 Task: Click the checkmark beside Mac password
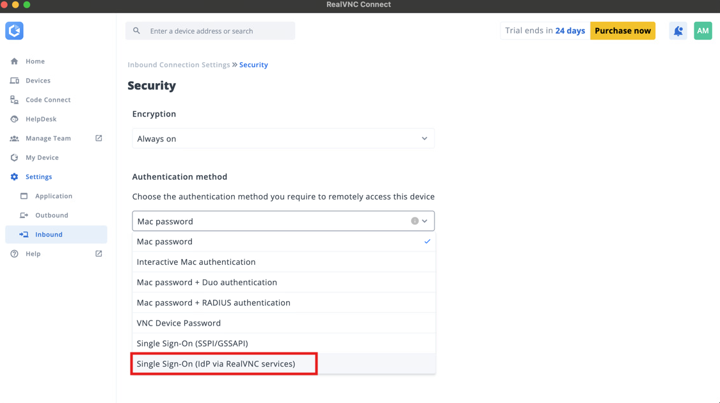tap(427, 241)
